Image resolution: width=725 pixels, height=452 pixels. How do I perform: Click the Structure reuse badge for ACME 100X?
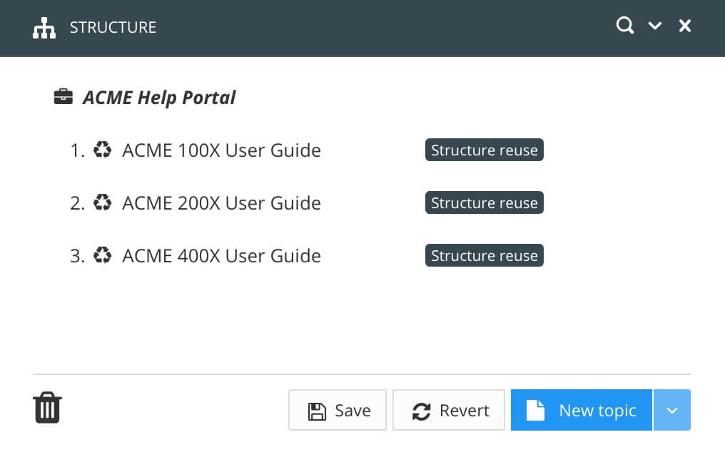[x=484, y=150]
